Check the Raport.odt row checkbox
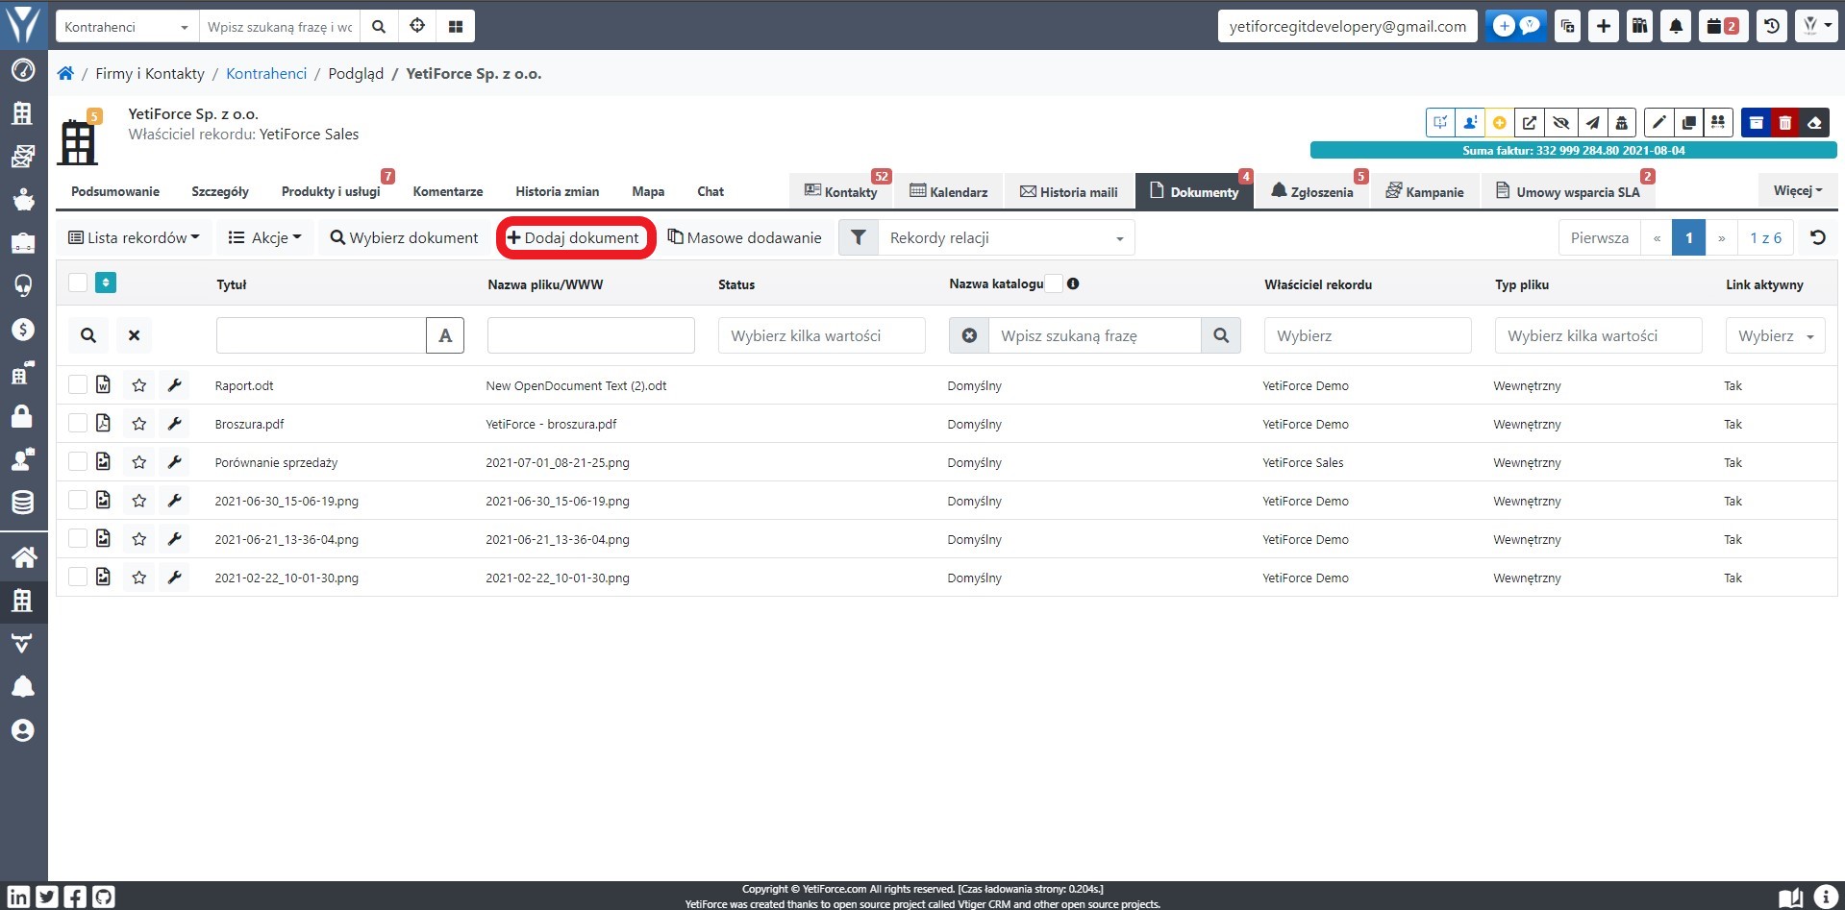The width and height of the screenshot is (1845, 910). point(78,384)
